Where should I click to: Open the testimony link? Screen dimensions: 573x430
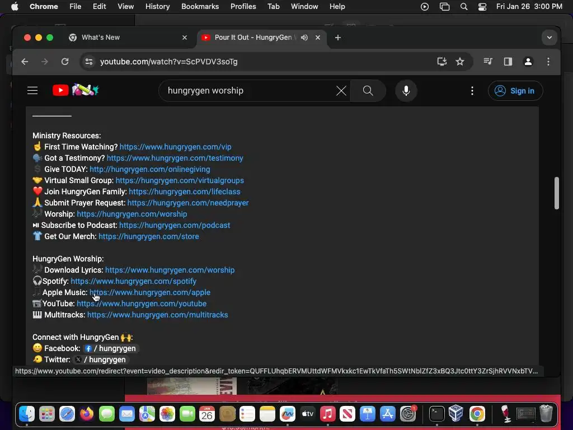point(175,158)
